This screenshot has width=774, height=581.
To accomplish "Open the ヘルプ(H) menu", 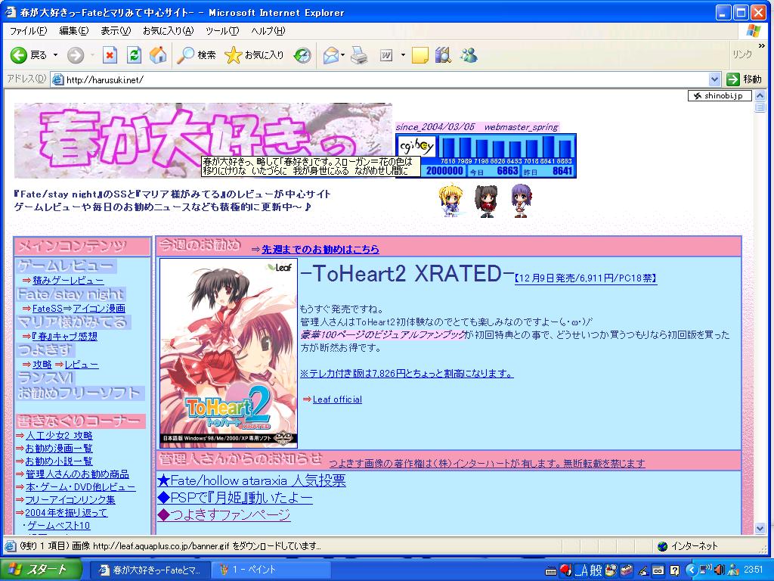I will (x=268, y=30).
